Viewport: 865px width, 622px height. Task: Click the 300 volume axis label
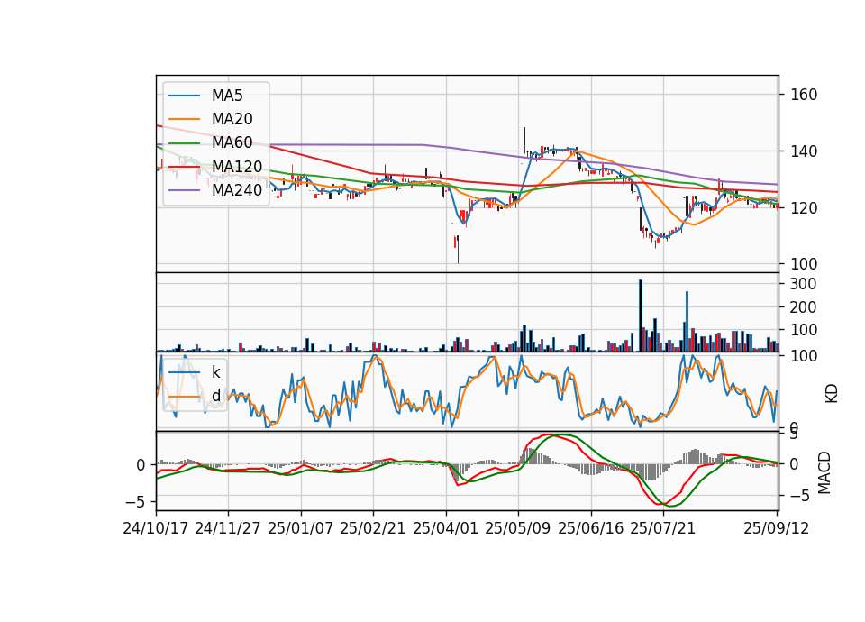coord(803,284)
